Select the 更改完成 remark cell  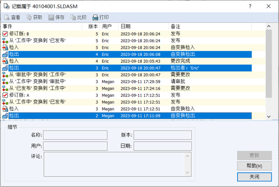(x=180, y=61)
